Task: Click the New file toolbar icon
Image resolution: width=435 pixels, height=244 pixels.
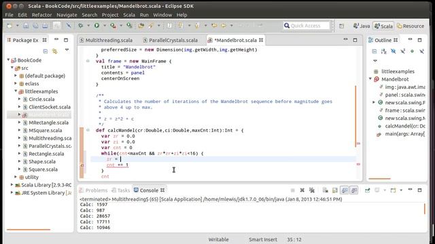Action: (x=10, y=26)
